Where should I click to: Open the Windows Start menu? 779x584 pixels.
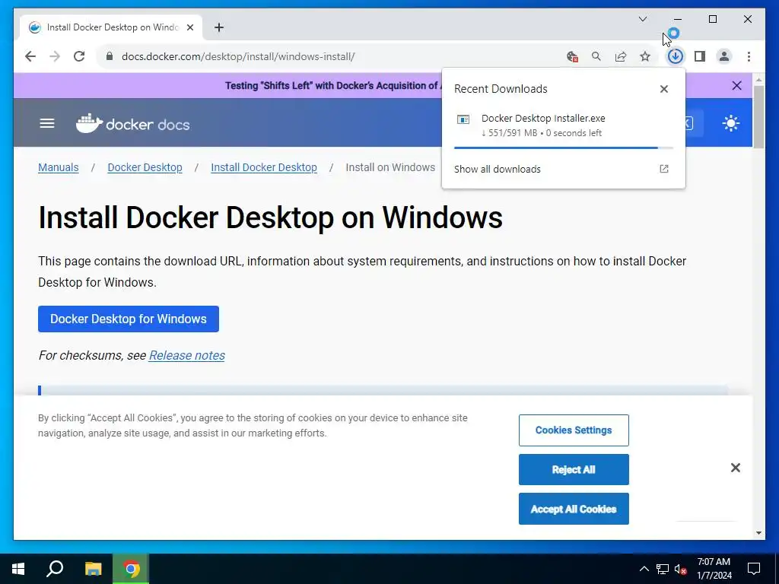pyautogui.click(x=18, y=569)
